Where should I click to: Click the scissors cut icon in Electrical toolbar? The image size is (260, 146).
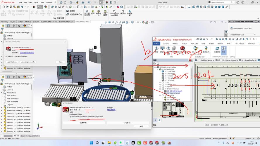pyautogui.click(x=217, y=39)
